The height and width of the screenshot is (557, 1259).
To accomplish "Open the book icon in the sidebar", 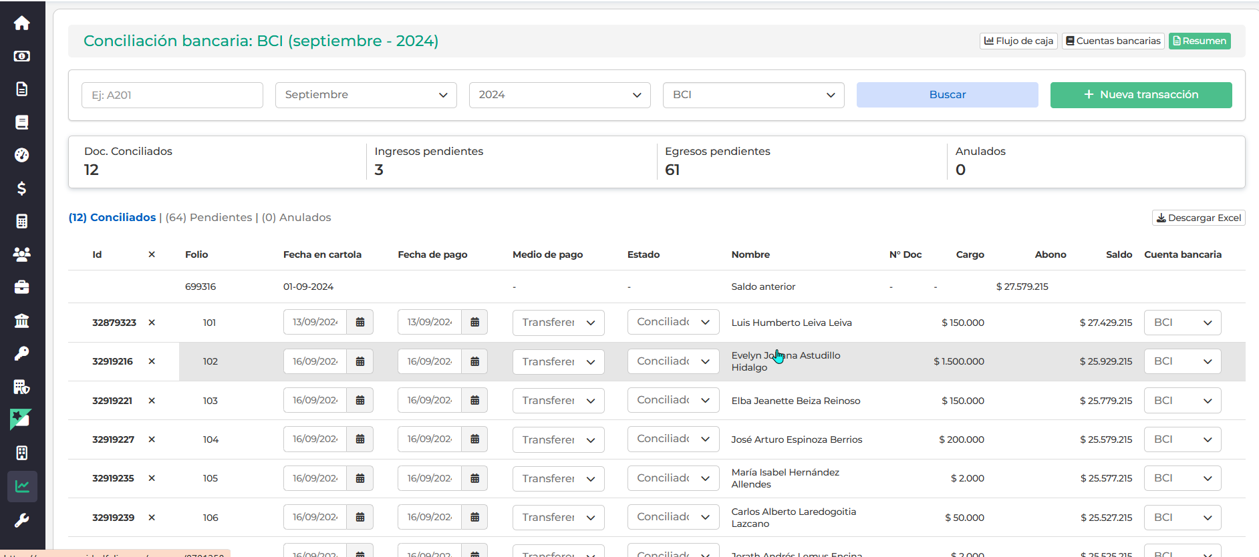I will point(22,122).
